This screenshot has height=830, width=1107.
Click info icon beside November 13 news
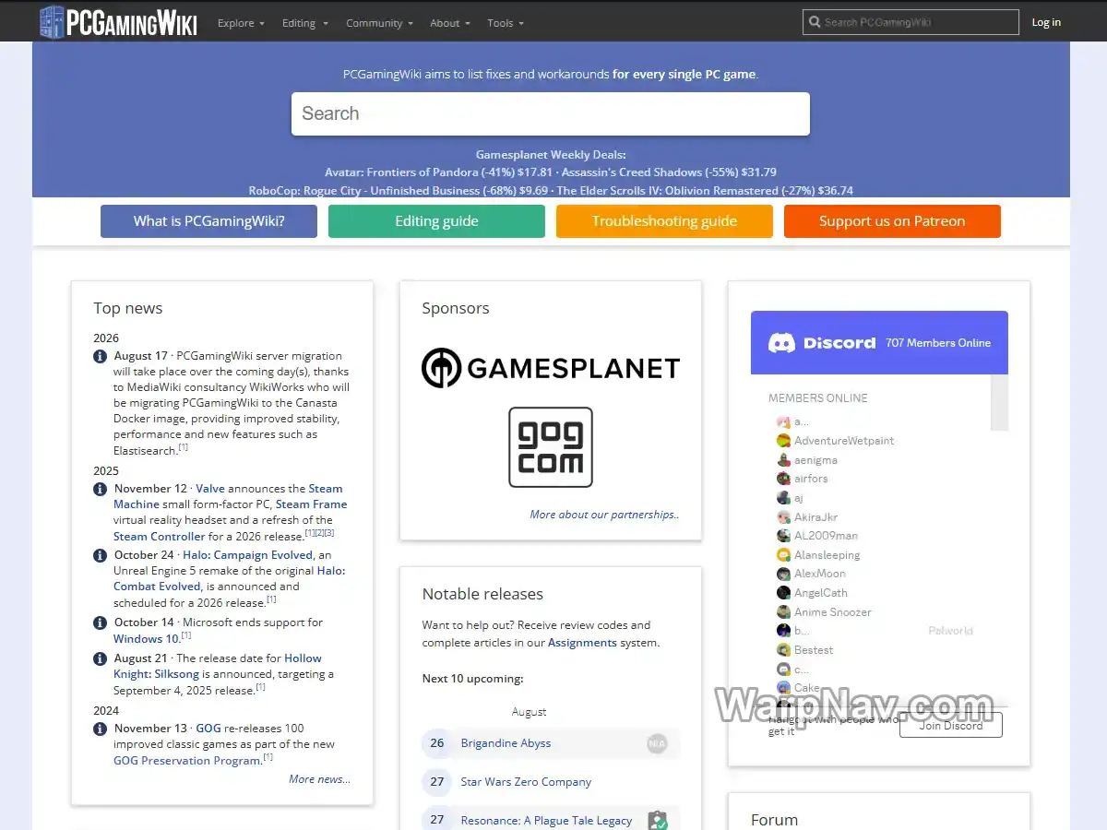(100, 729)
